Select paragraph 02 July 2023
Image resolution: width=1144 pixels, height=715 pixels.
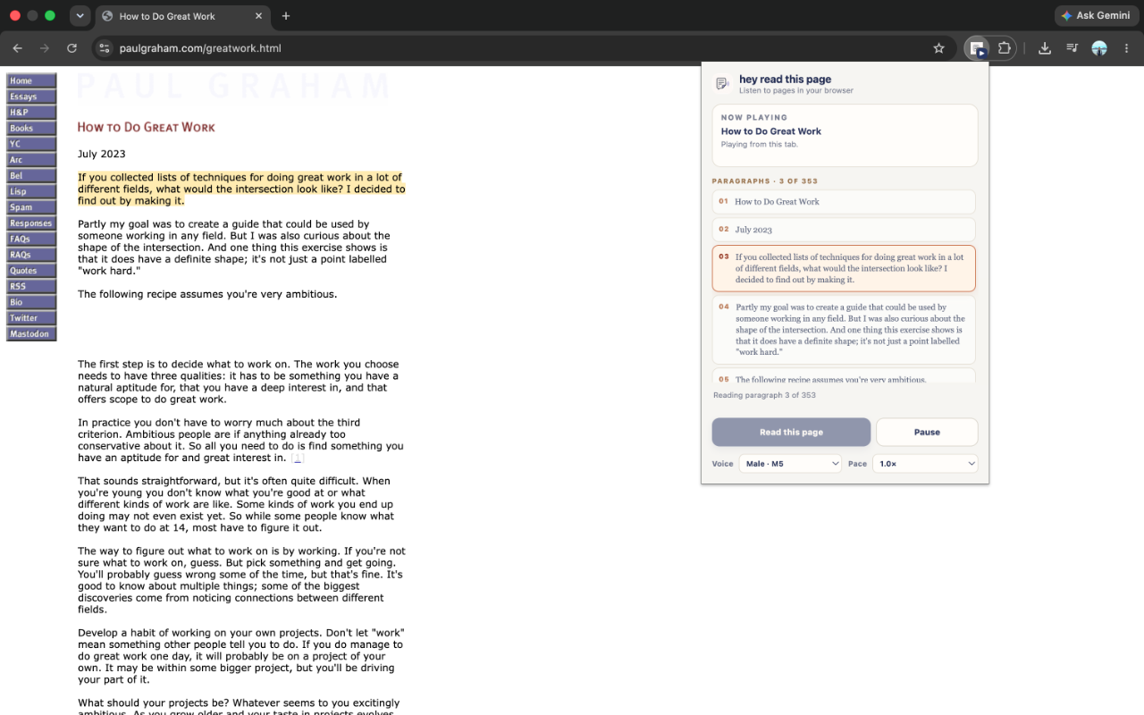(x=844, y=230)
